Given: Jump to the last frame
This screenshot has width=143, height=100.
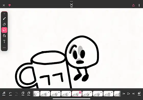Looking at the screenshot, I should (133, 94).
